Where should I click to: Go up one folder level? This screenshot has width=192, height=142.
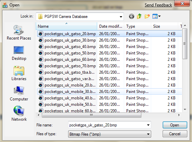click(139, 16)
